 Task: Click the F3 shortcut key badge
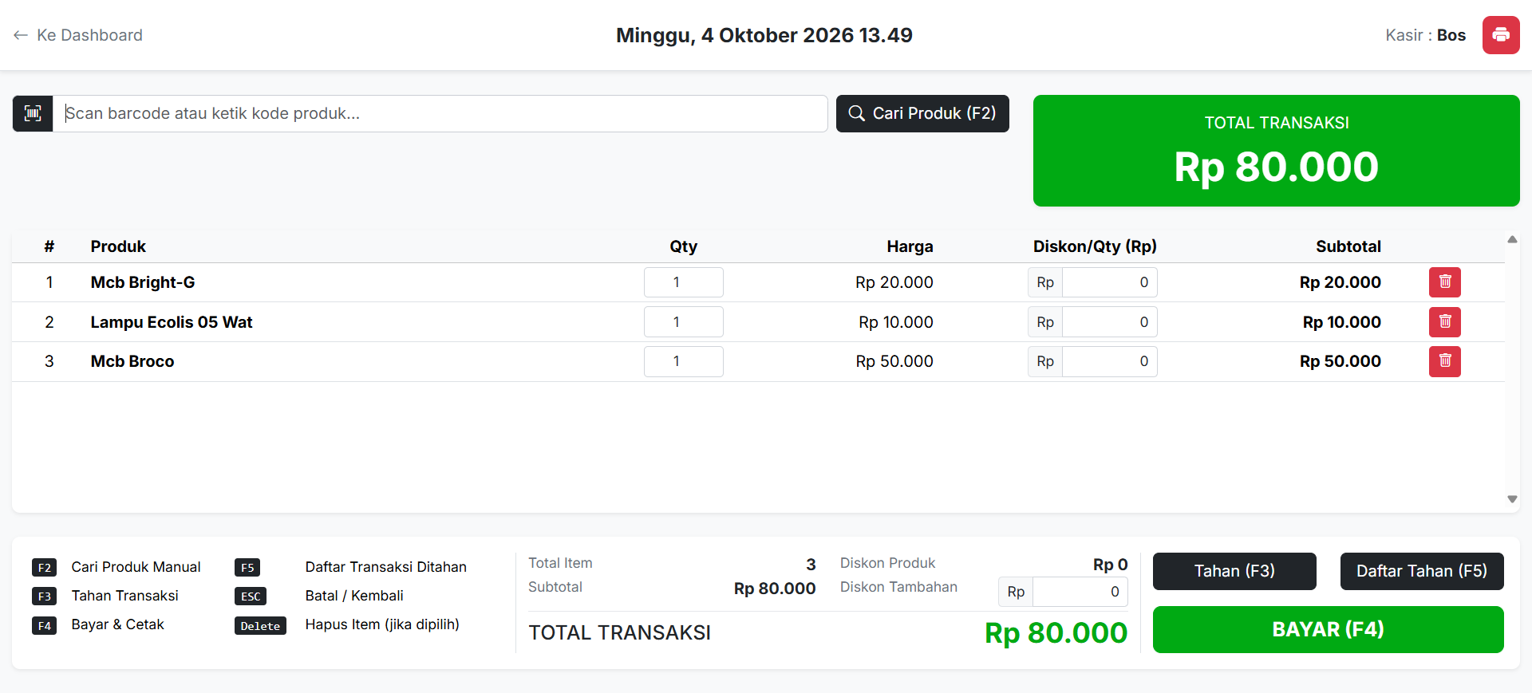(x=45, y=597)
